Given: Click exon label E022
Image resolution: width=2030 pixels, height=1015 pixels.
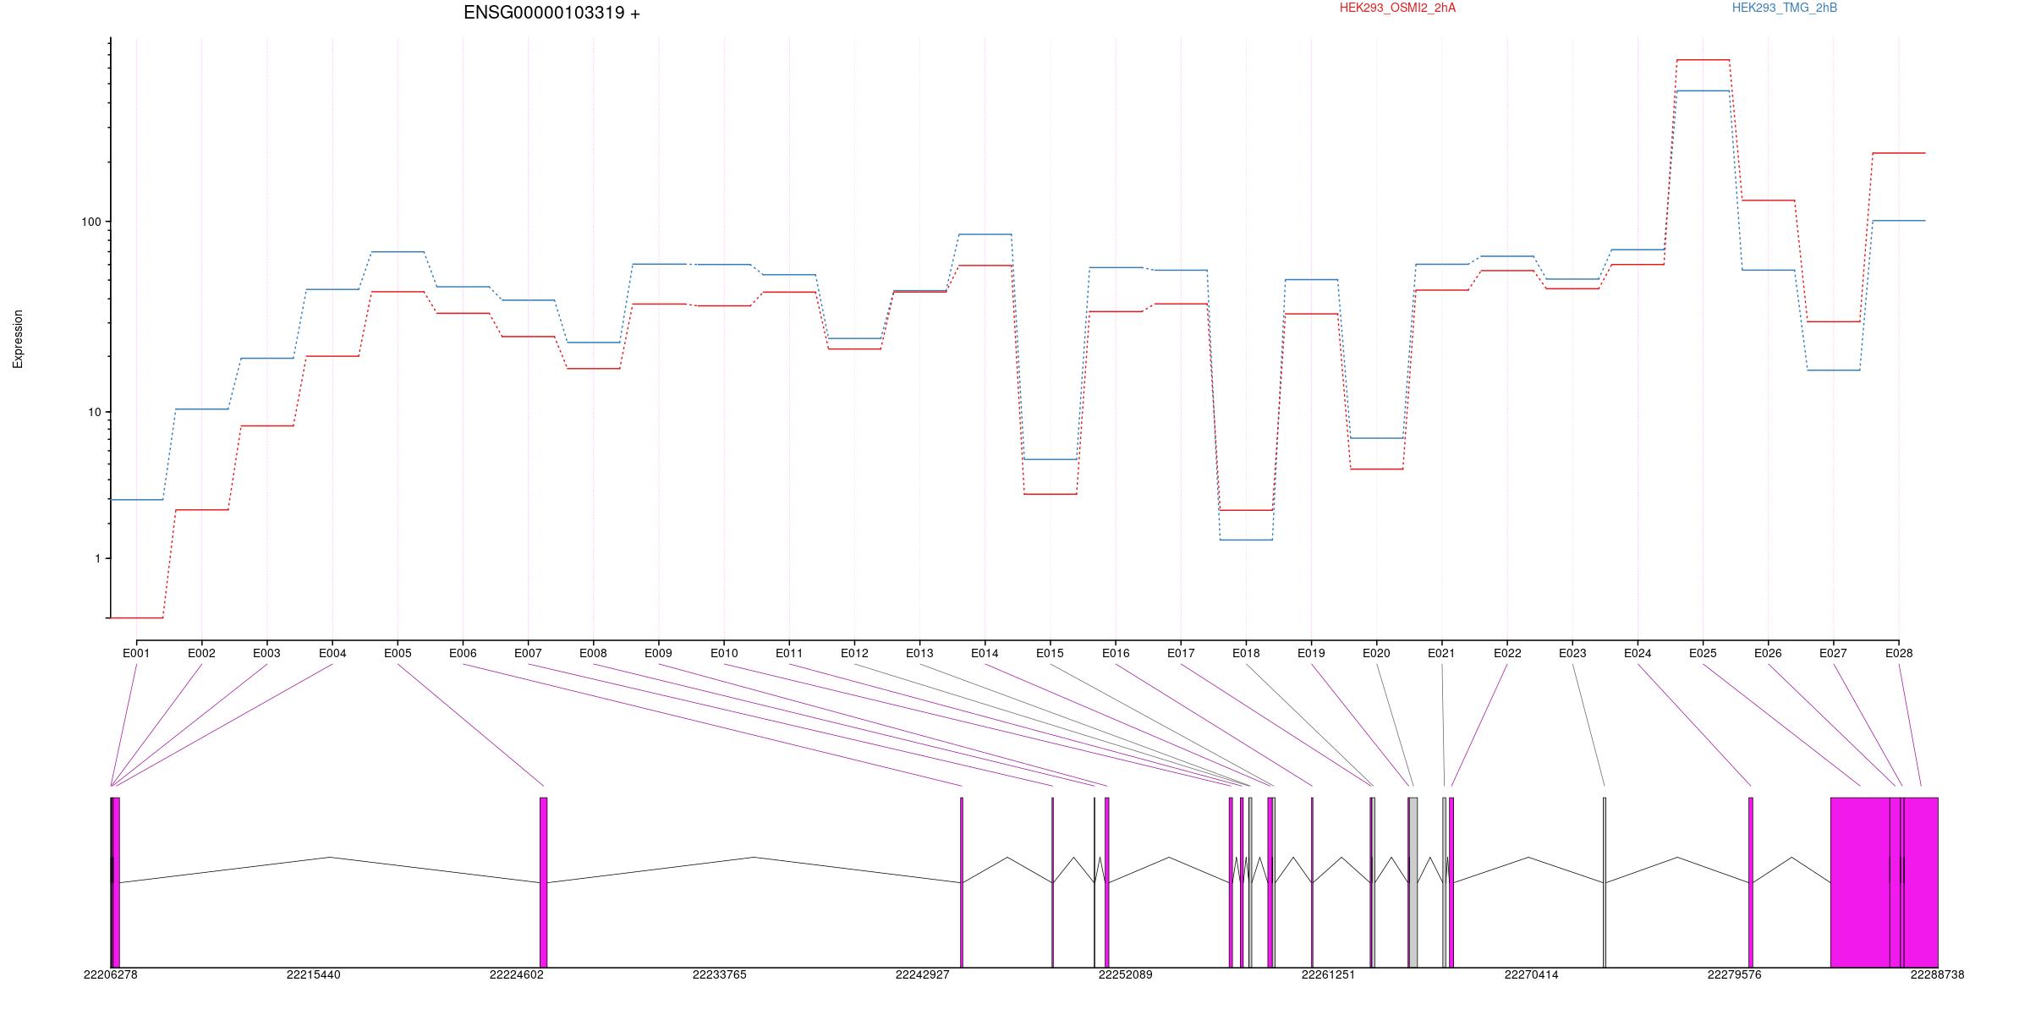Looking at the screenshot, I should (x=1507, y=653).
